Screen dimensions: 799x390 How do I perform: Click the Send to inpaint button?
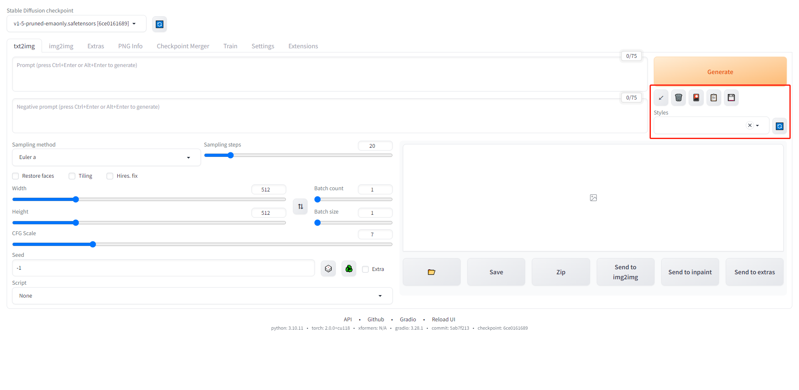690,272
